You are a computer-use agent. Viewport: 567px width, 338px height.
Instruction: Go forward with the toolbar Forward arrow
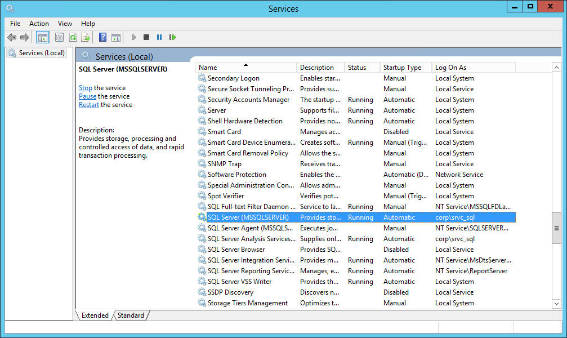(25, 37)
